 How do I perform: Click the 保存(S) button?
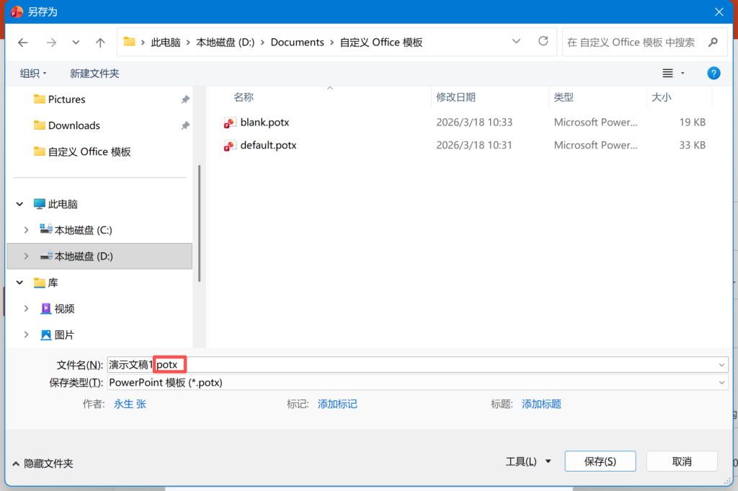[600, 461]
